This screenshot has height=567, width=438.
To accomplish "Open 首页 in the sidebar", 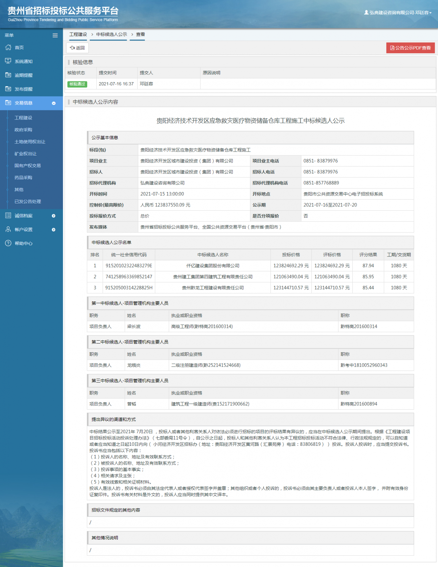I will (19, 47).
